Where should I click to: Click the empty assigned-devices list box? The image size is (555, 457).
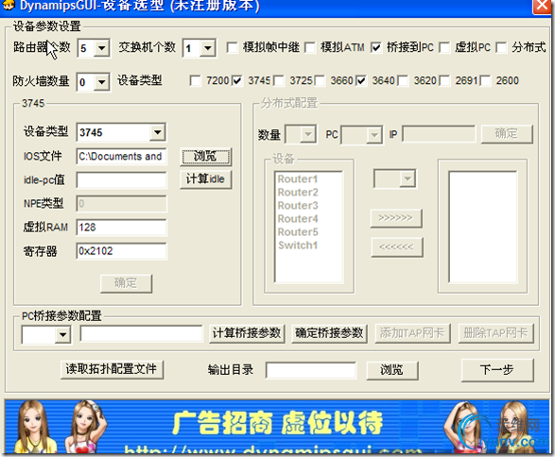point(483,227)
